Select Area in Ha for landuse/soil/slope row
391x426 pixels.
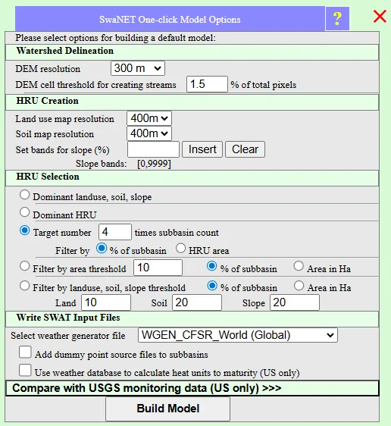(x=299, y=286)
